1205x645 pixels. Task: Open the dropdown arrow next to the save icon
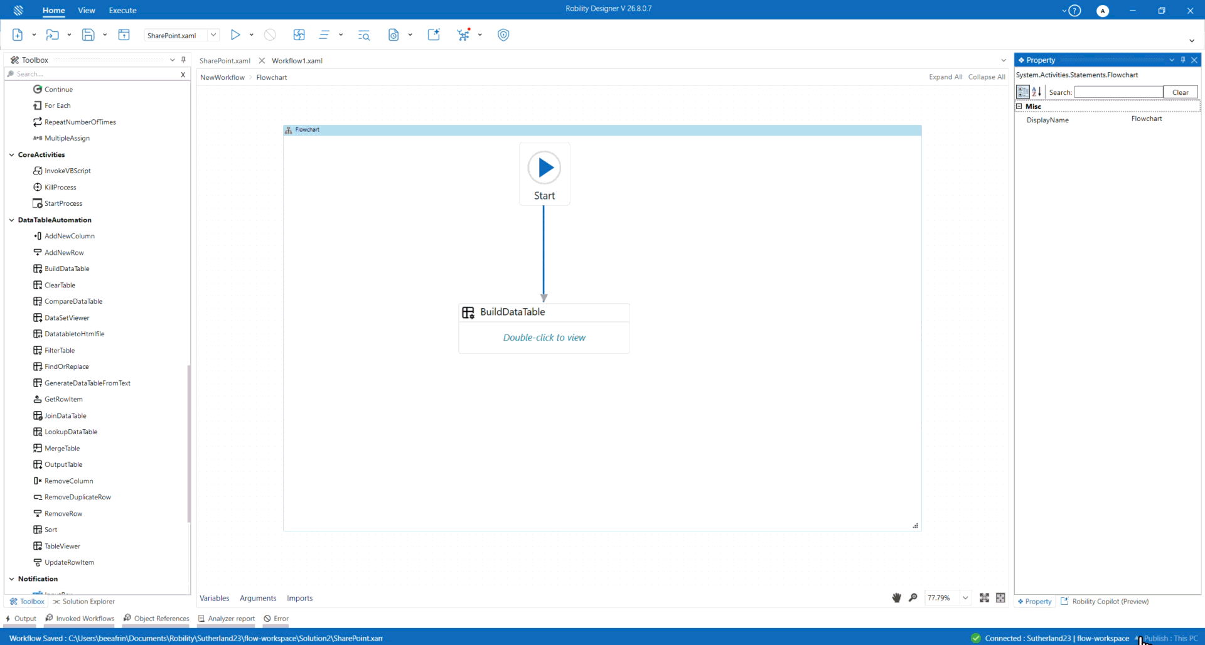[105, 35]
